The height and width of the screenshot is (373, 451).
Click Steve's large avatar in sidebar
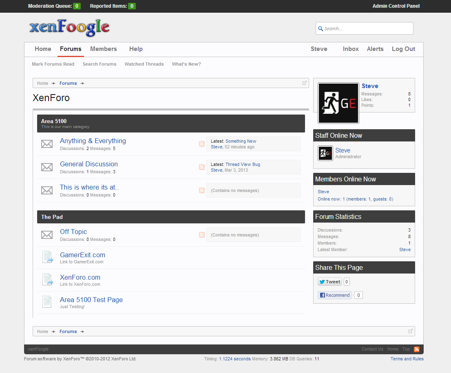tap(338, 103)
